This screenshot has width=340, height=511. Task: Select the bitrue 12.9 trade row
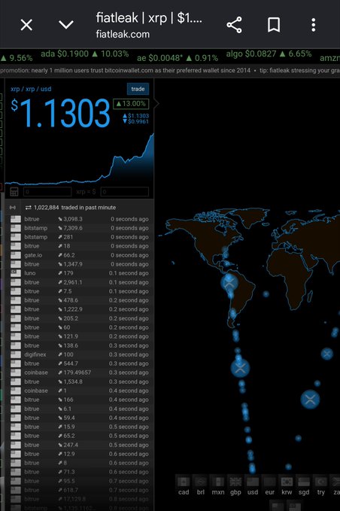80,454
